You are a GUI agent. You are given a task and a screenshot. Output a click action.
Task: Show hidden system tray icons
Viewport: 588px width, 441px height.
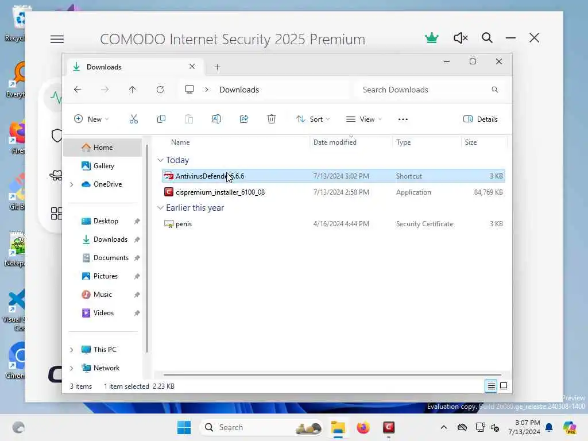[x=444, y=427]
